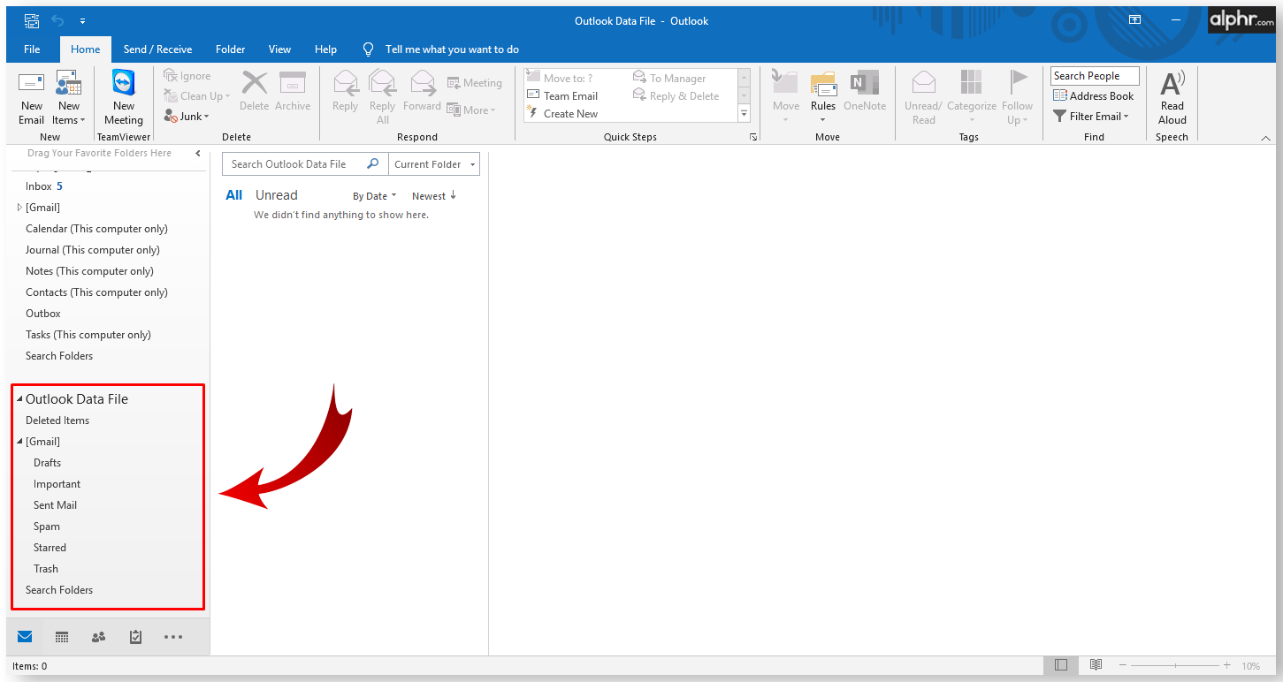
Task: Open the By Date arrangement dropdown
Action: (x=375, y=196)
